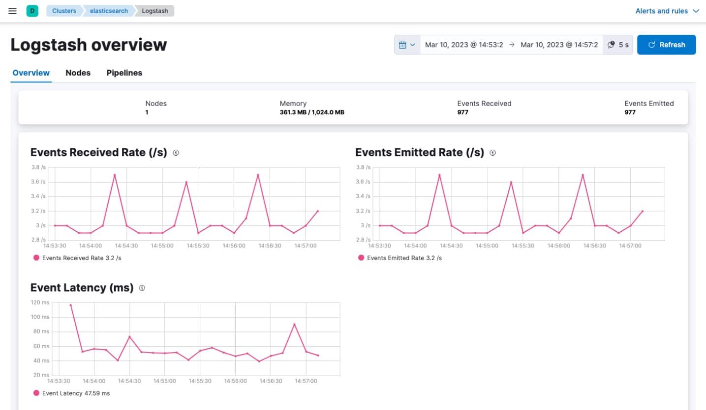Toggle the Event Latency legend dot
706x410 pixels.
pyautogui.click(x=36, y=393)
